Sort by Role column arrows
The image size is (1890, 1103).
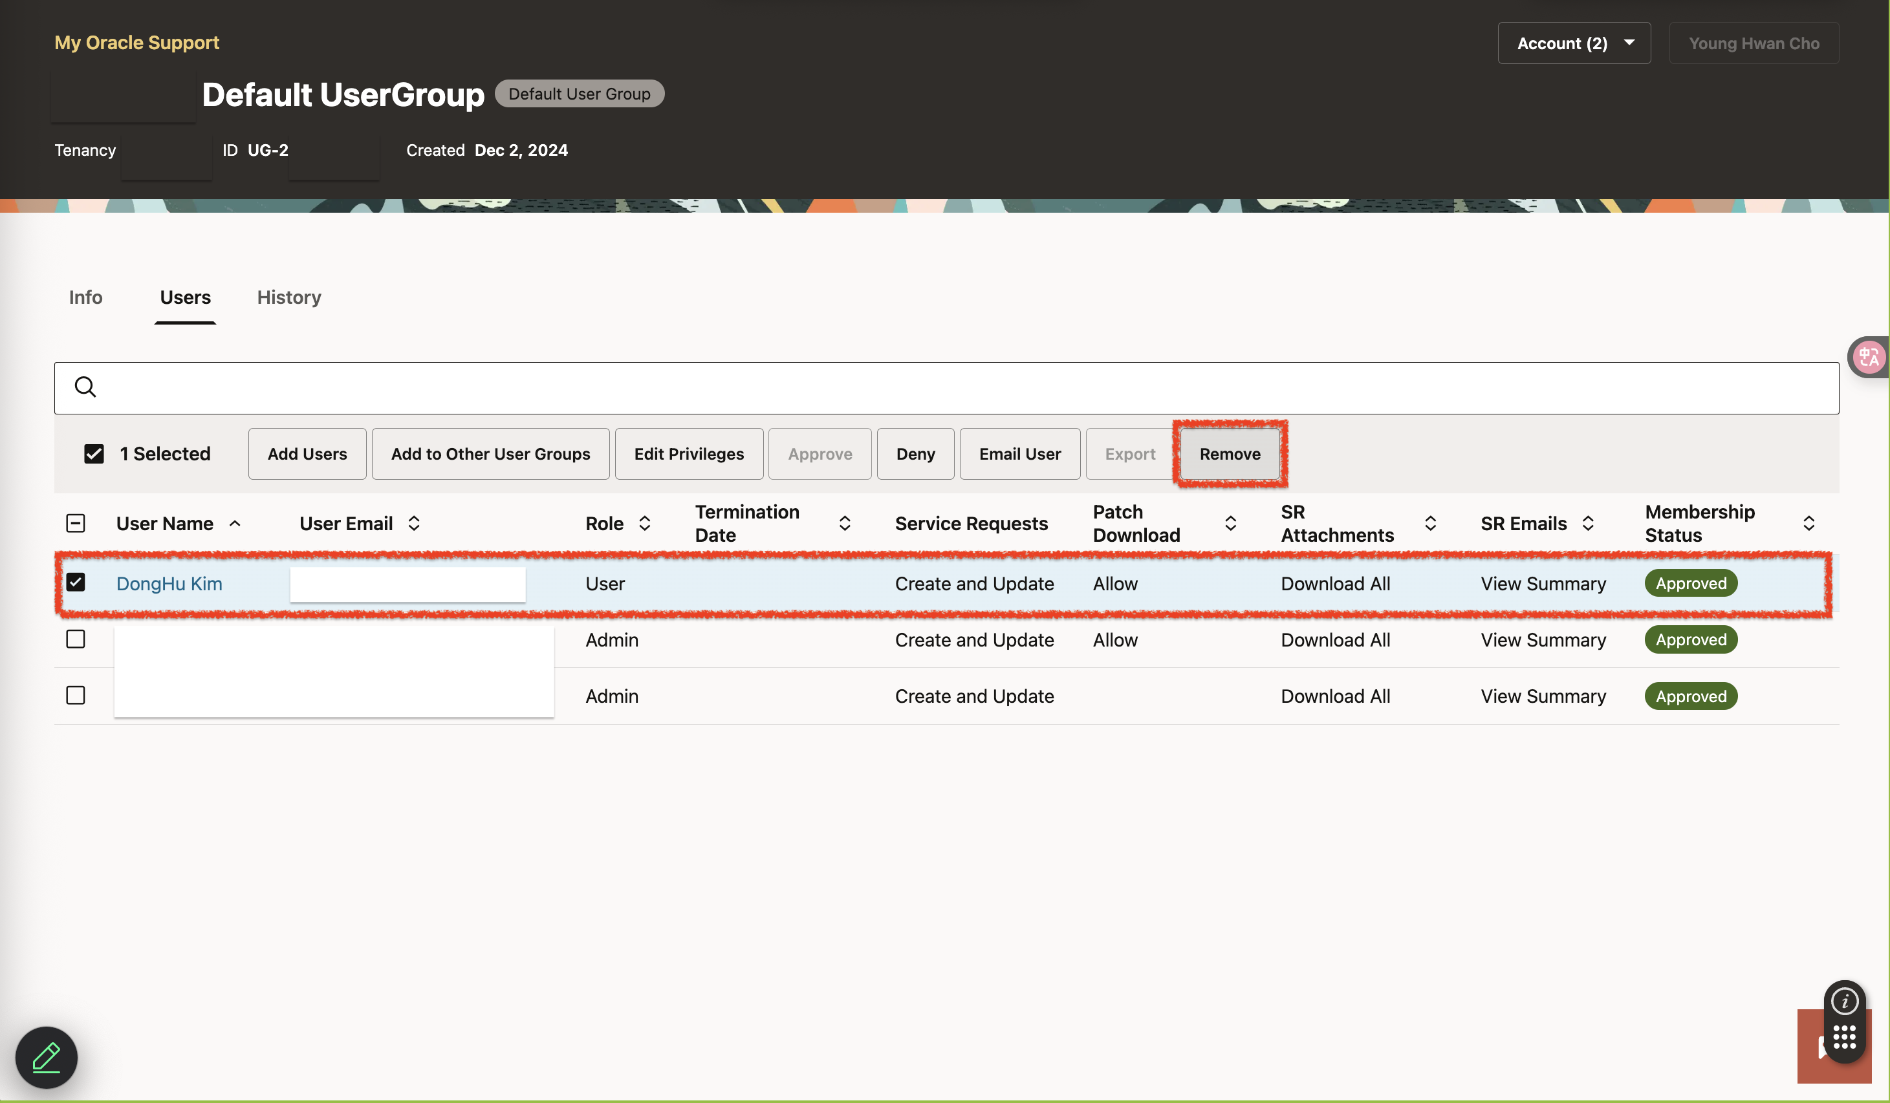(x=644, y=524)
